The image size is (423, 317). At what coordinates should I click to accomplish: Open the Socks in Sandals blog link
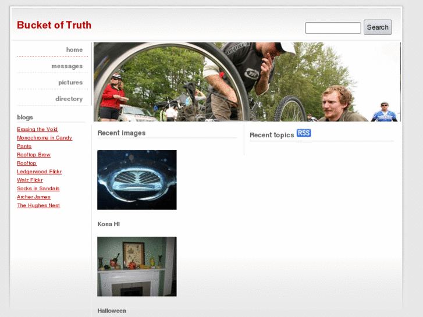point(38,188)
